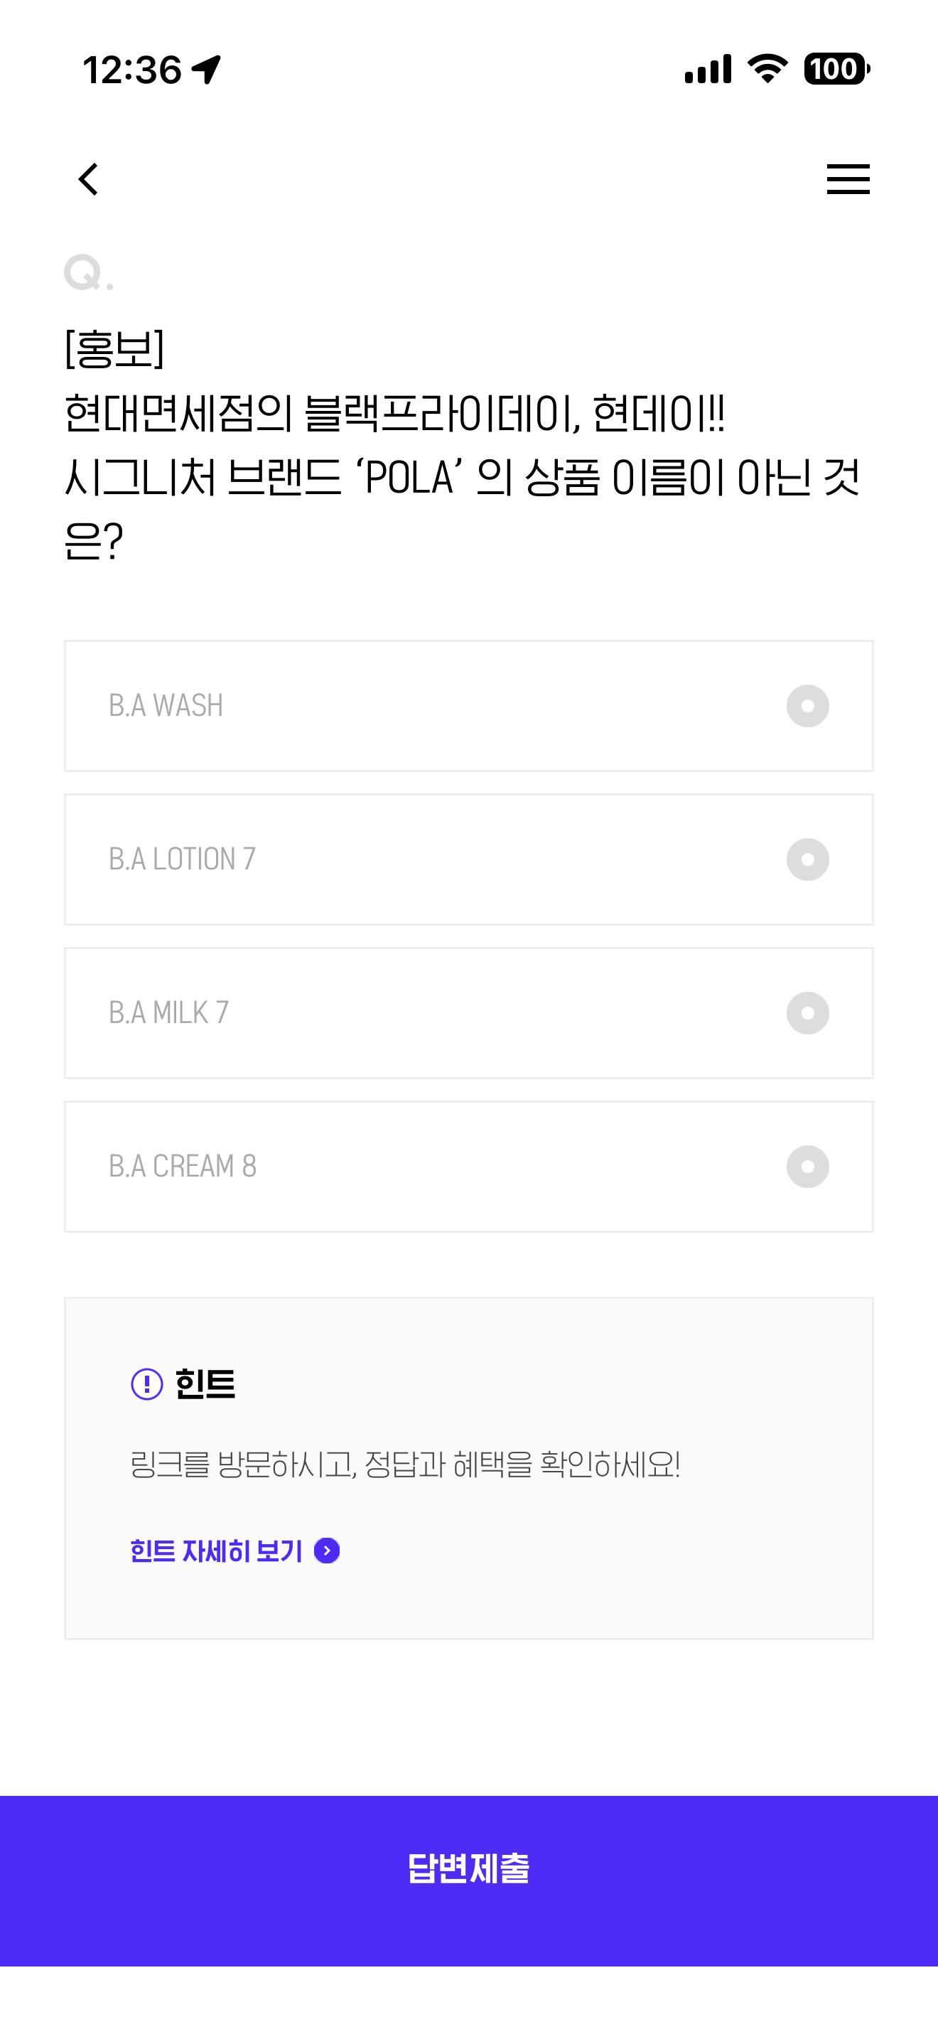Viewport: 938px width, 2039px height.
Task: Choose the B.A MILK 7 answer label
Action: tap(168, 1013)
